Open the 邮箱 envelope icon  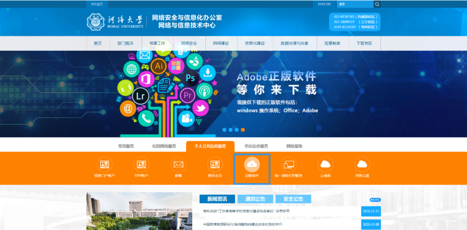(179, 164)
